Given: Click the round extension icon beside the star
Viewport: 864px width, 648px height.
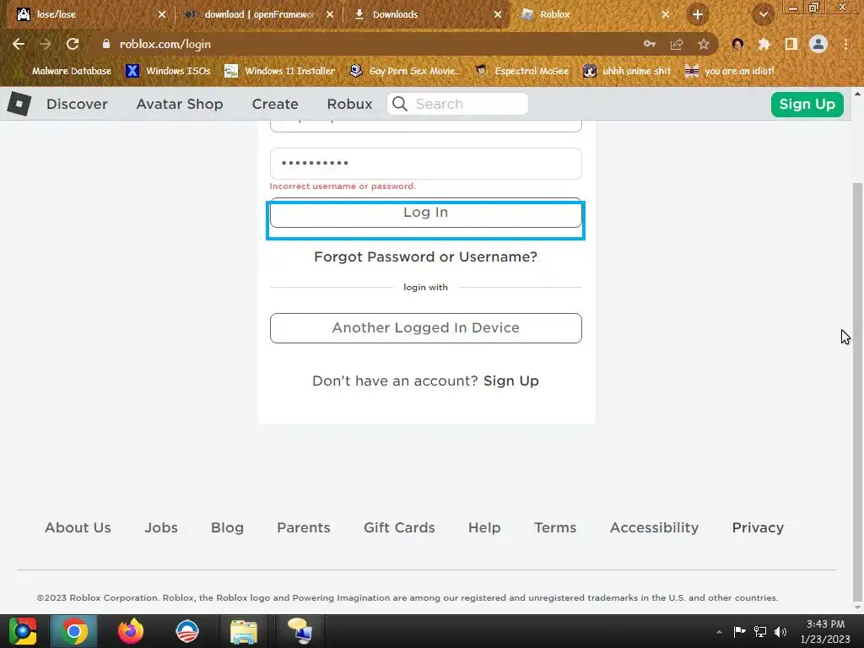Looking at the screenshot, I should tap(737, 44).
